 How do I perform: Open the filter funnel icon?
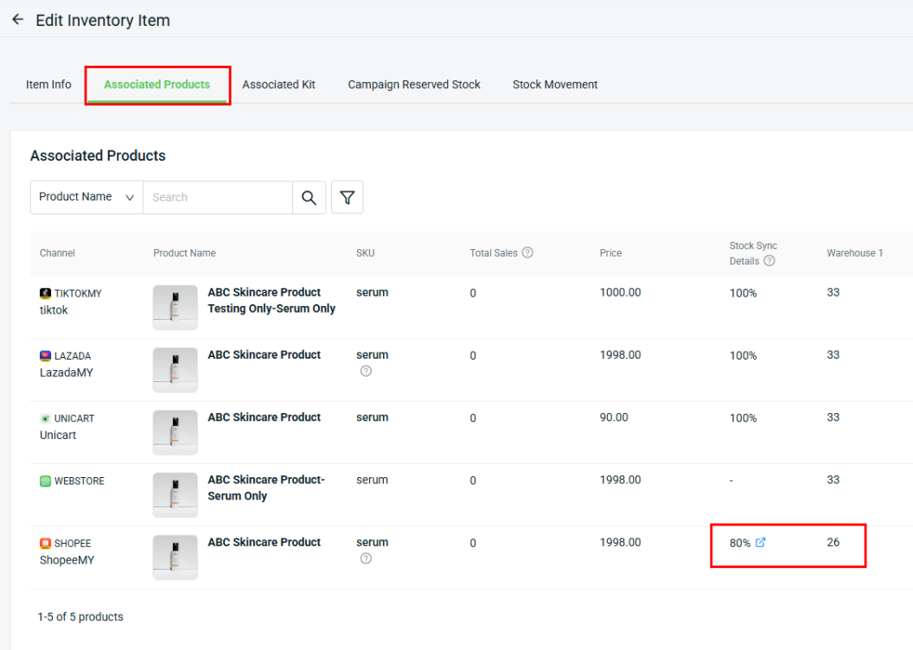click(x=347, y=197)
